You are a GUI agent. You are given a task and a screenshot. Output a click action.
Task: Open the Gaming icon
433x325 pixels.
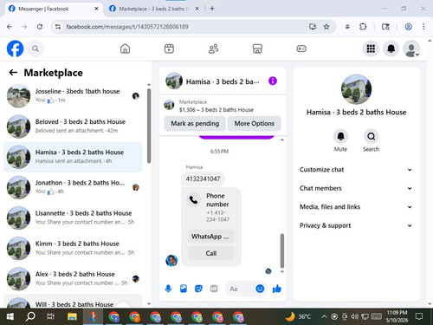click(301, 49)
